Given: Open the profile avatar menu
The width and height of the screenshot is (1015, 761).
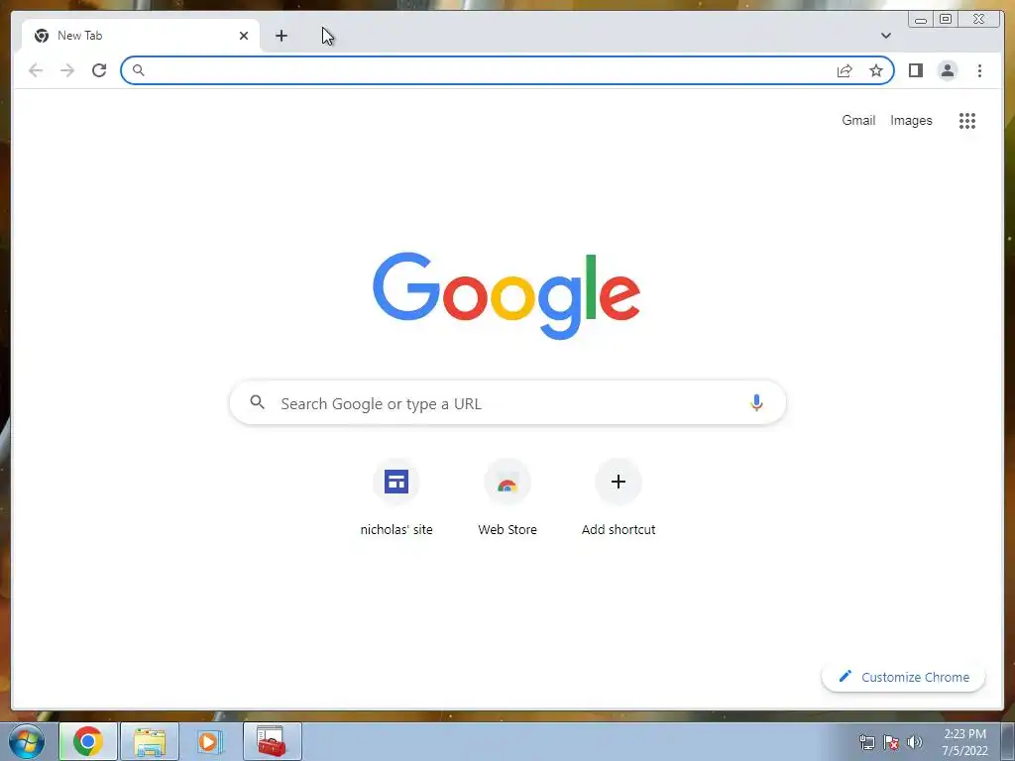Looking at the screenshot, I should click(947, 70).
